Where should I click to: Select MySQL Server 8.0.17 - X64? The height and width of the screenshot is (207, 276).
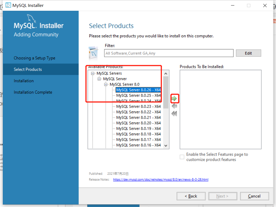pyautogui.click(x=138, y=140)
